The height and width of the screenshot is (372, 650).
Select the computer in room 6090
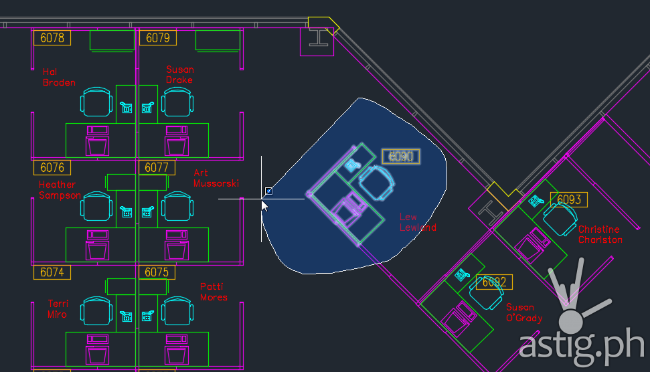click(349, 209)
